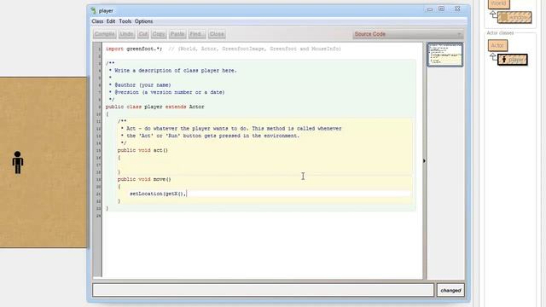Screen dimensions: 546x307
Task: Click the editor message status bar
Action: pos(263,290)
